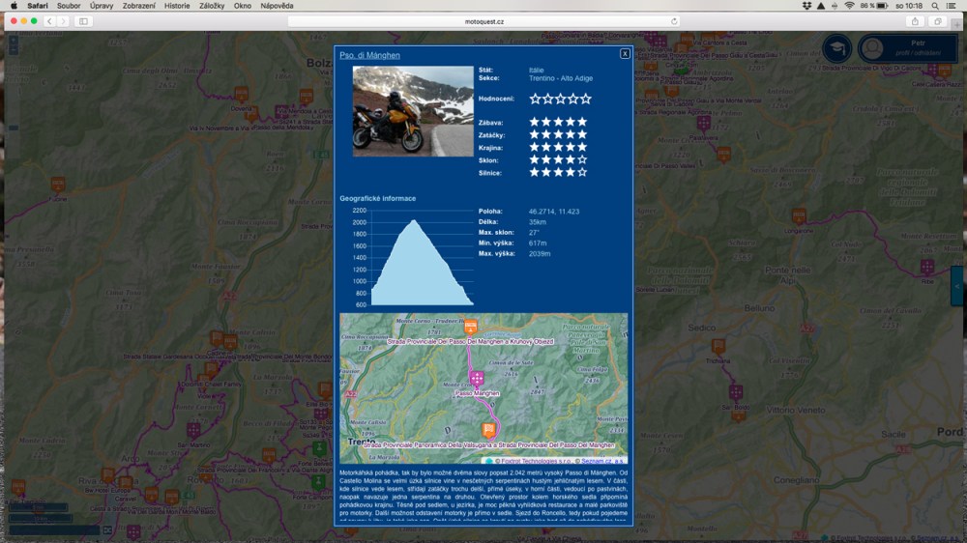967x543 pixels.
Task: Click the orange finish flag marker on mini map
Action: click(489, 430)
